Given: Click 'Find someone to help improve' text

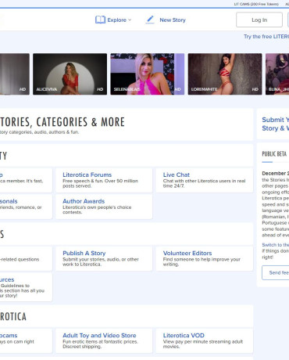Looking at the screenshot, I should pyautogui.click(x=202, y=261).
